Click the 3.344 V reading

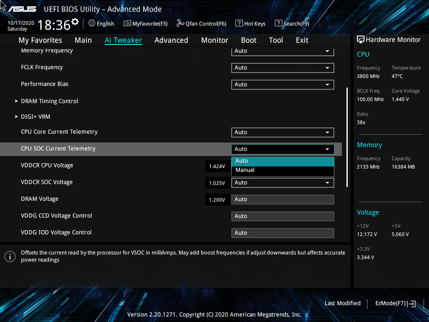coord(365,257)
